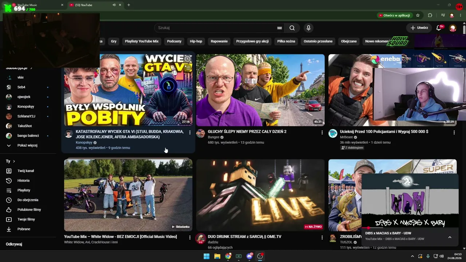Open the browser media controls icon

pos(443,15)
